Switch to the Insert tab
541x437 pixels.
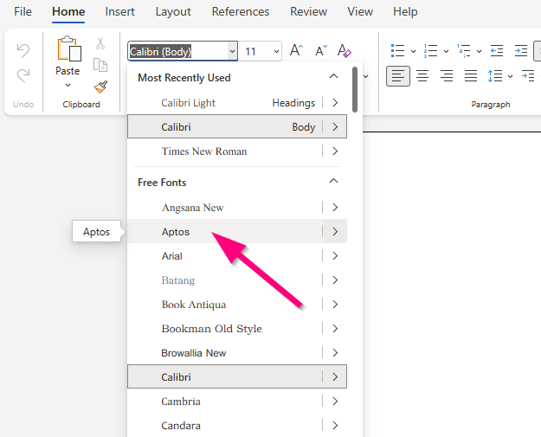click(119, 12)
